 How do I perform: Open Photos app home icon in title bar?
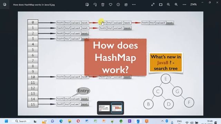tap(4, 4)
